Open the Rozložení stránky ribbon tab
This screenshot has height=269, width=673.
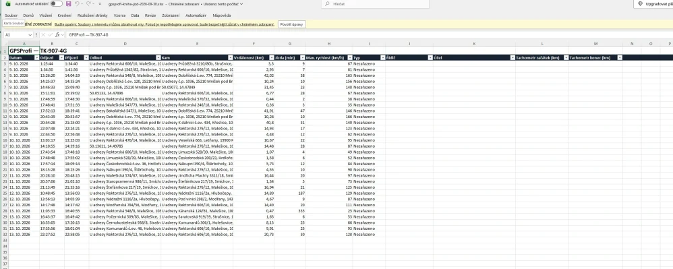92,15
